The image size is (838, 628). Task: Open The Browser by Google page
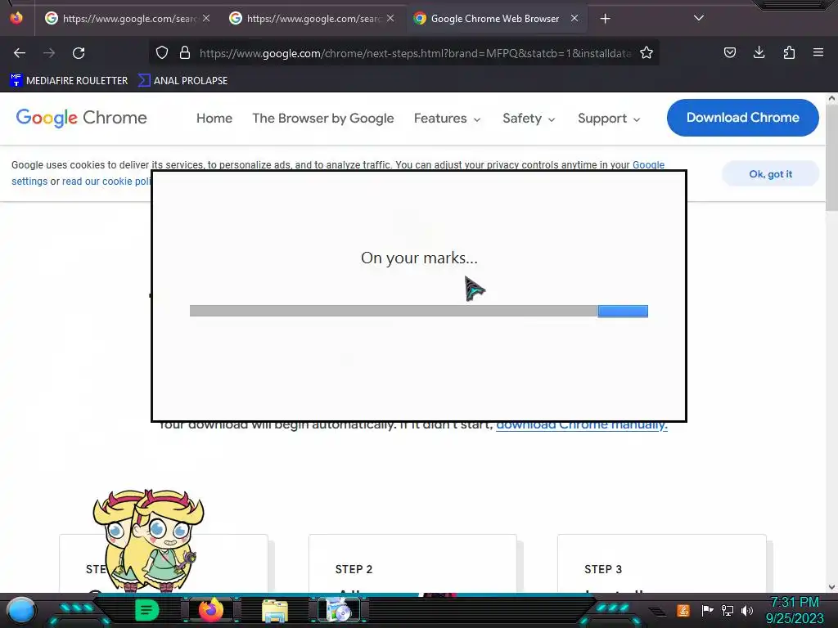point(322,118)
